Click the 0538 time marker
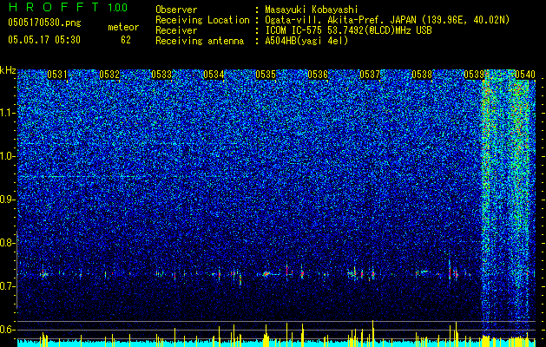The image size is (546, 347). tap(422, 75)
